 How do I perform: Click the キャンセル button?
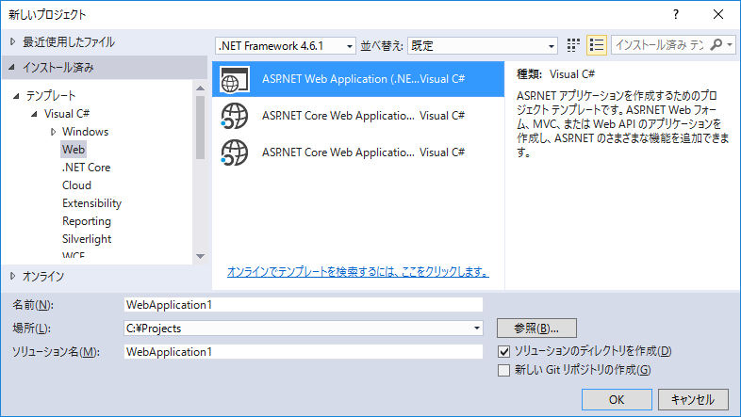(693, 399)
